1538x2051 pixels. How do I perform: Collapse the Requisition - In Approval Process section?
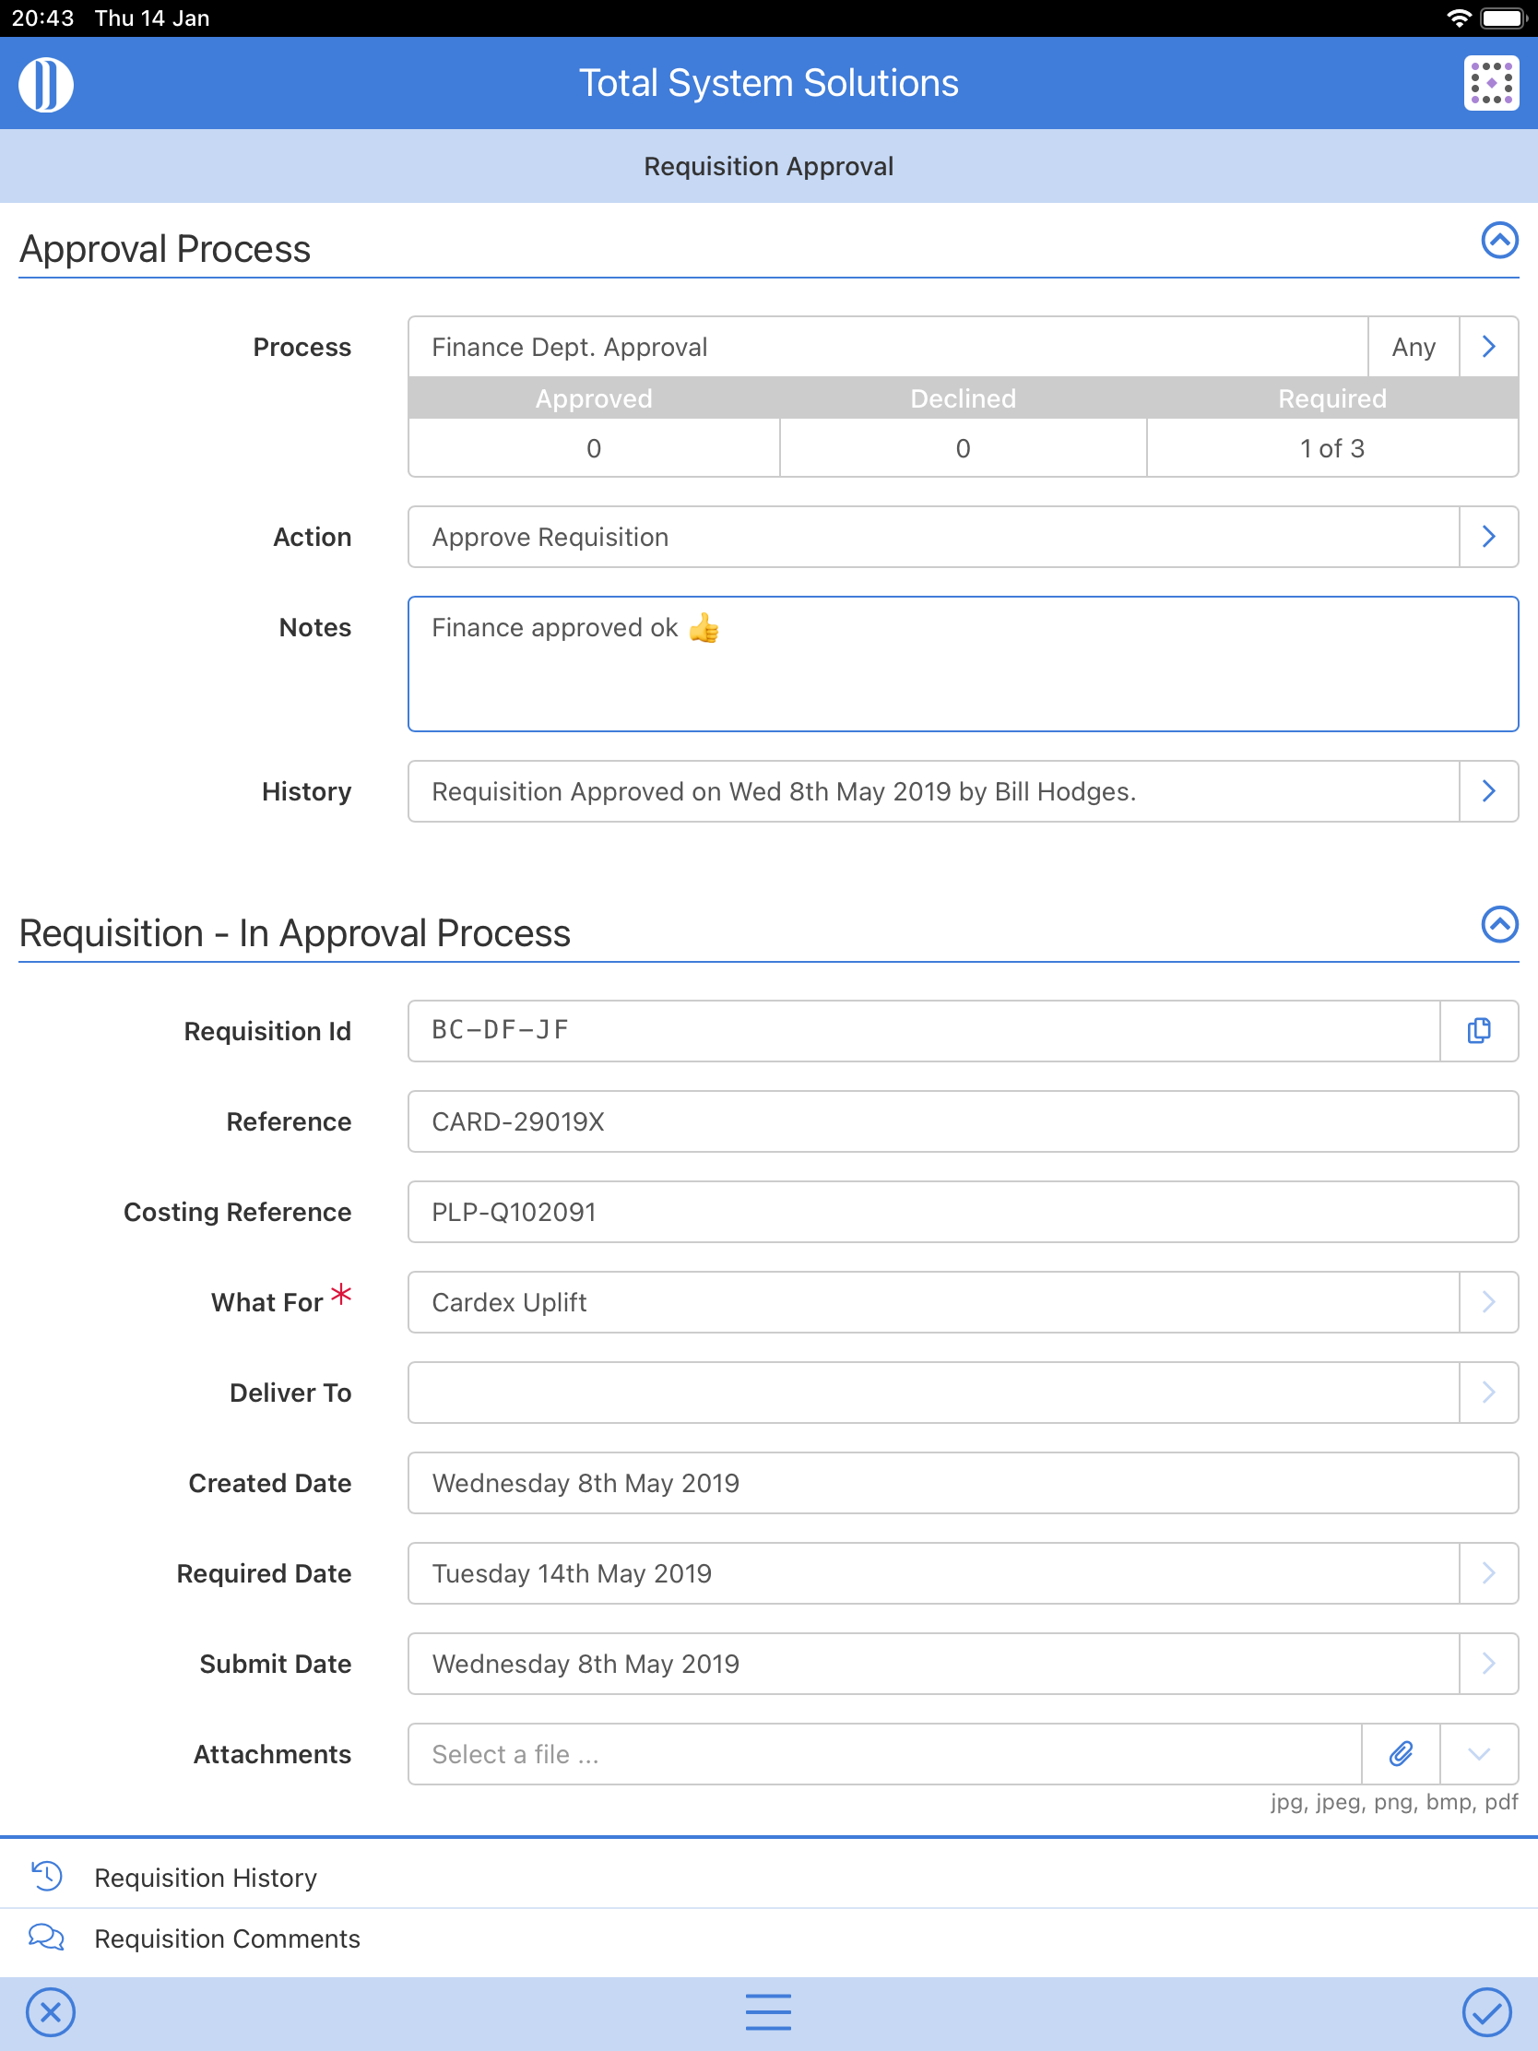[1498, 925]
